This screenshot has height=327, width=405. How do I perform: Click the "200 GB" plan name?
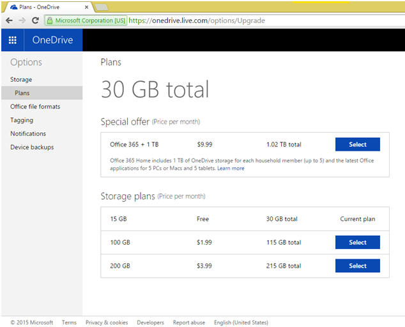coord(120,266)
